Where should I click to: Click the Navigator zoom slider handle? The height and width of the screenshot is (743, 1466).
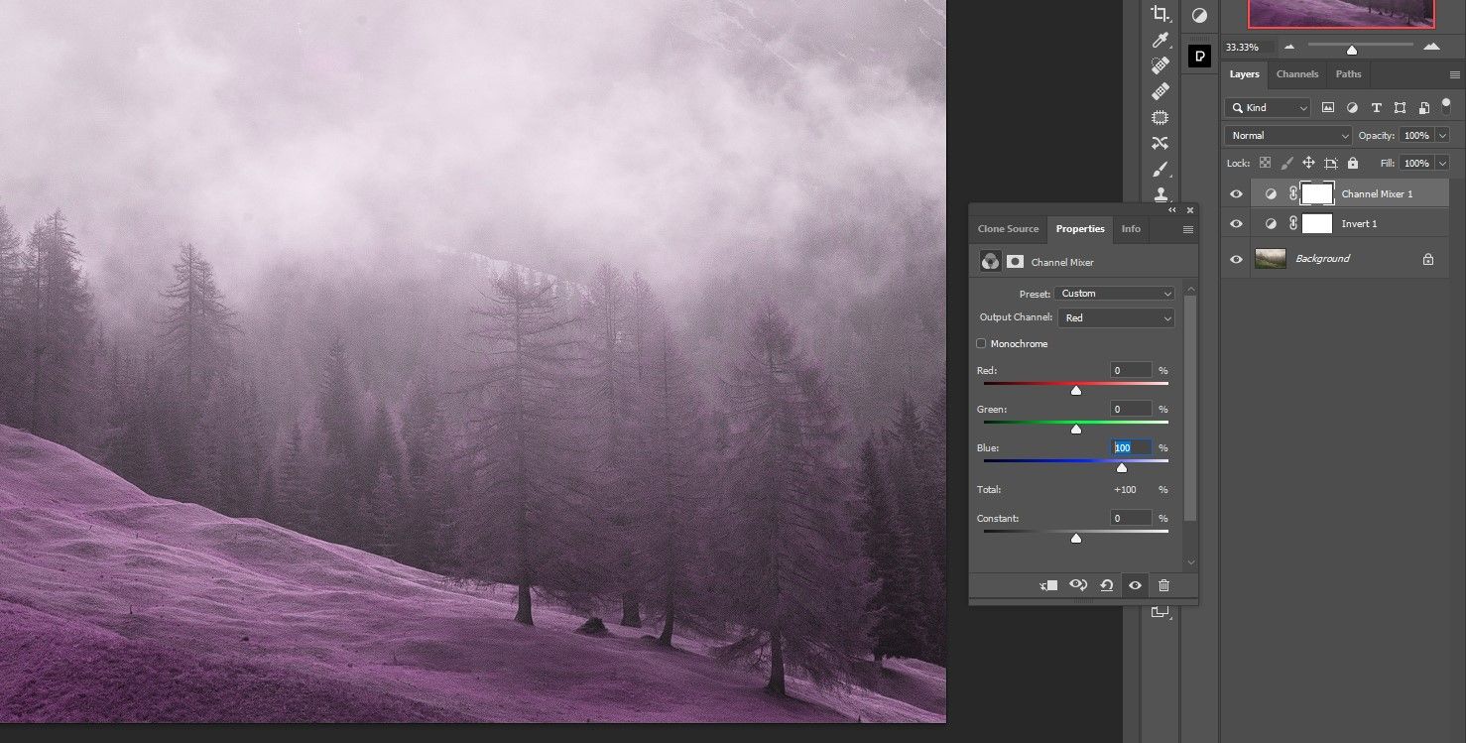point(1351,50)
